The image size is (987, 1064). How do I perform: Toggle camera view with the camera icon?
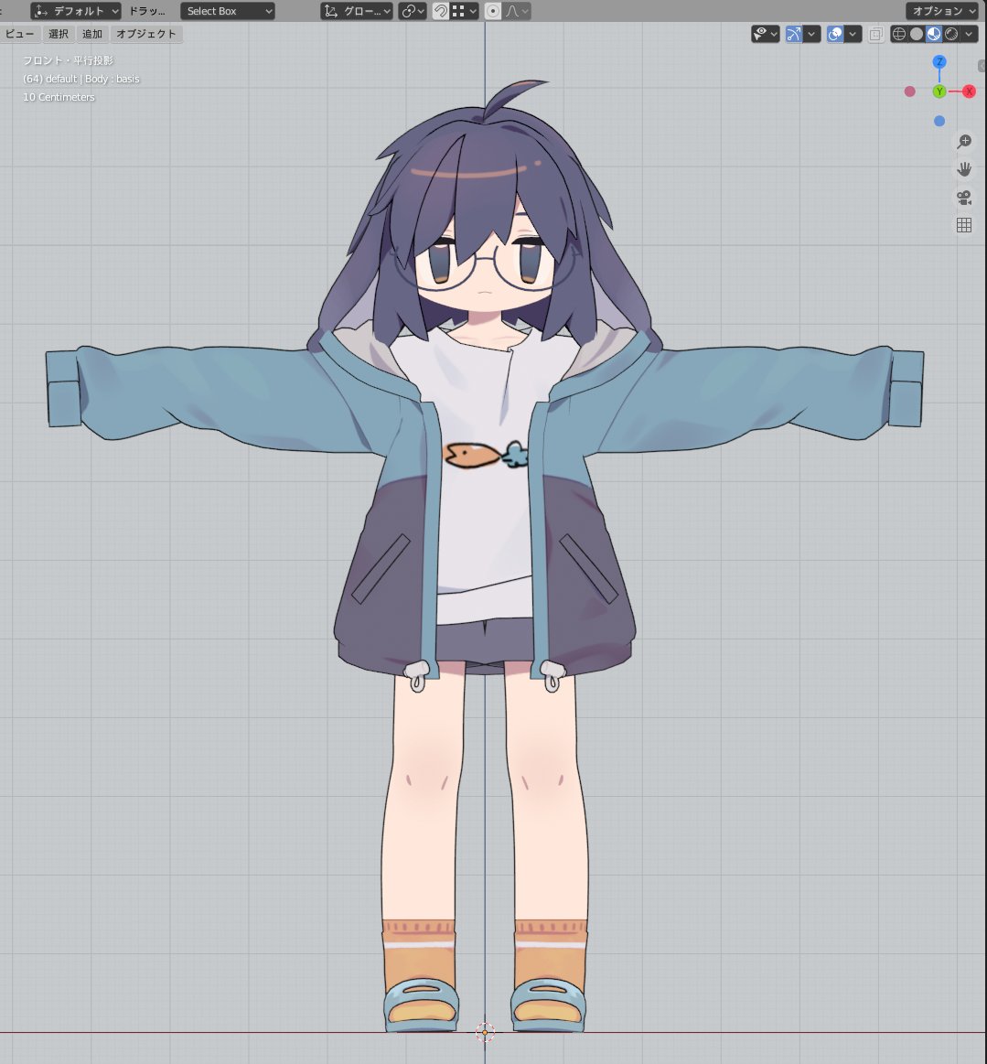(964, 198)
